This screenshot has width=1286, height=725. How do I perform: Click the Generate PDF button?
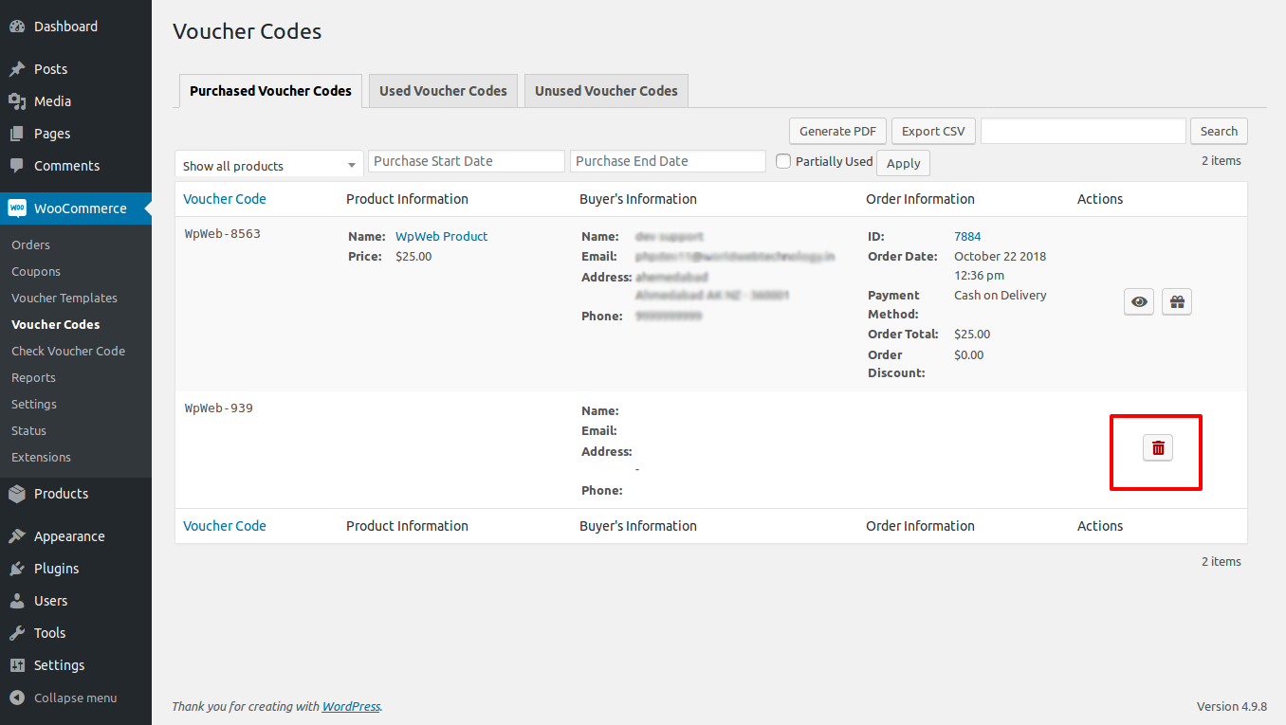(x=837, y=132)
